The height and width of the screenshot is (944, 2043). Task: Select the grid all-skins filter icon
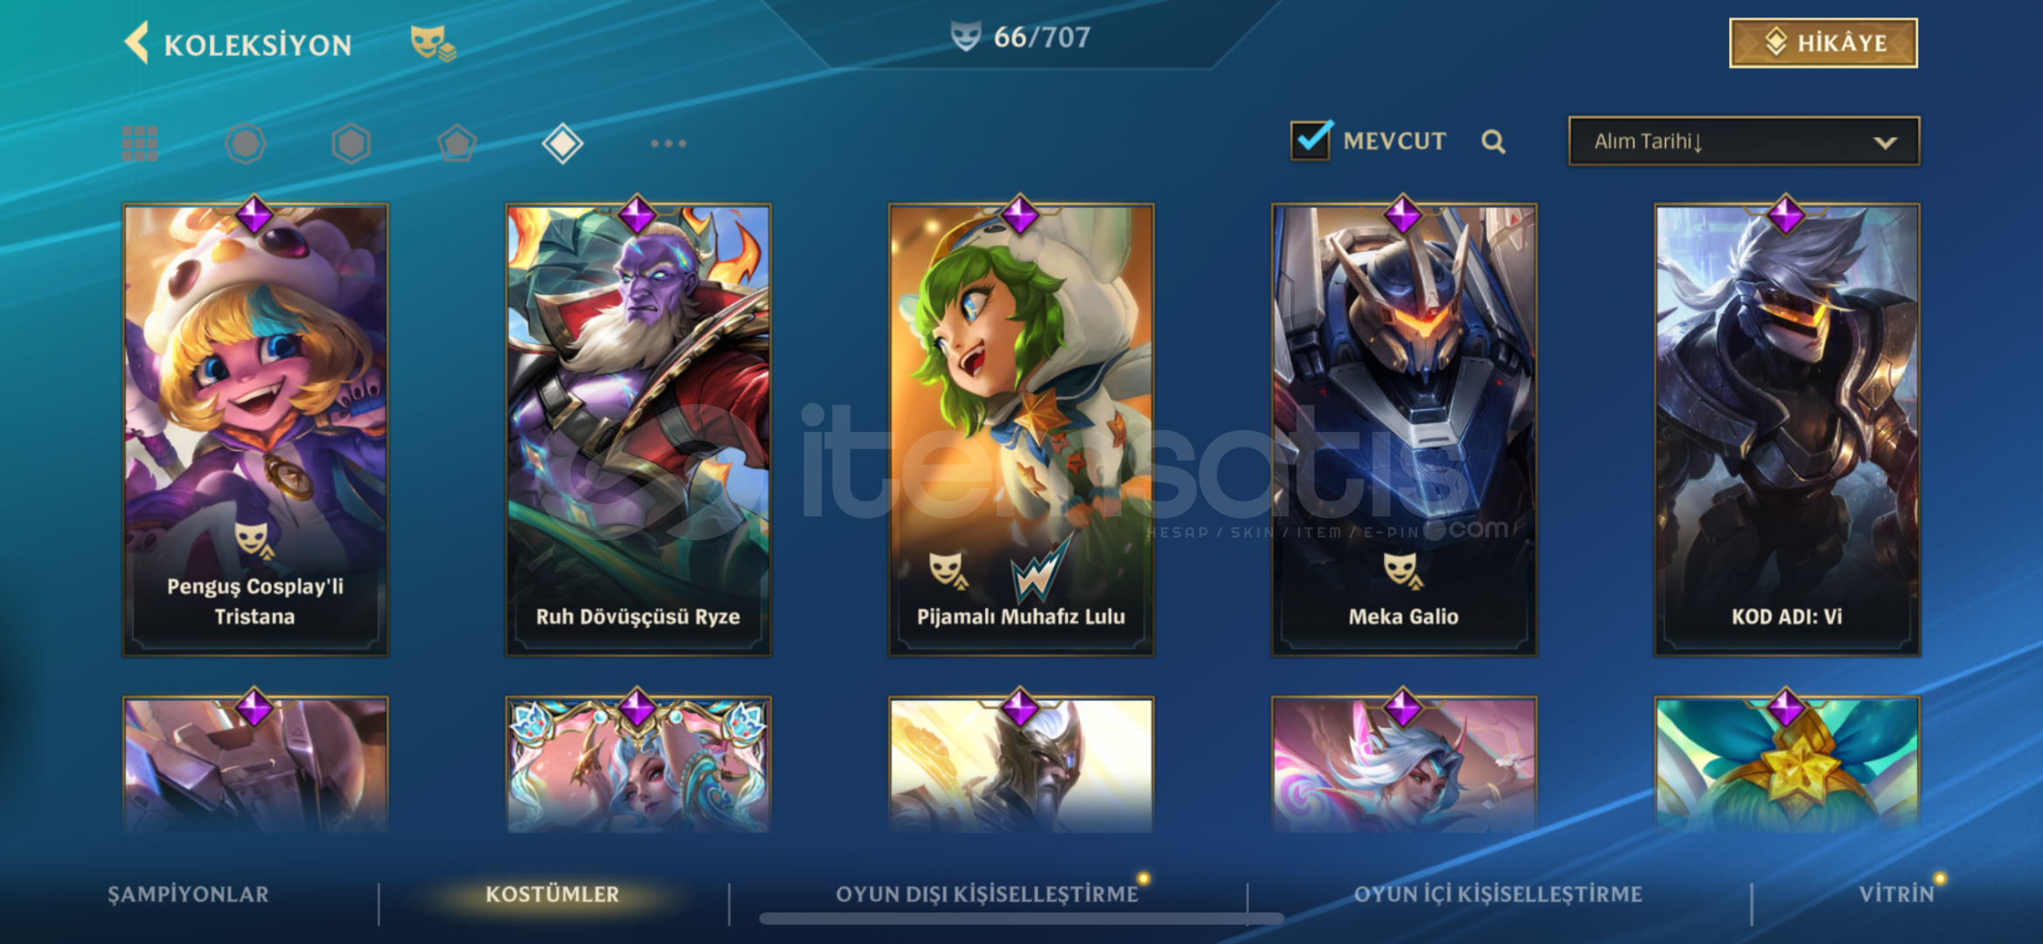(x=140, y=143)
